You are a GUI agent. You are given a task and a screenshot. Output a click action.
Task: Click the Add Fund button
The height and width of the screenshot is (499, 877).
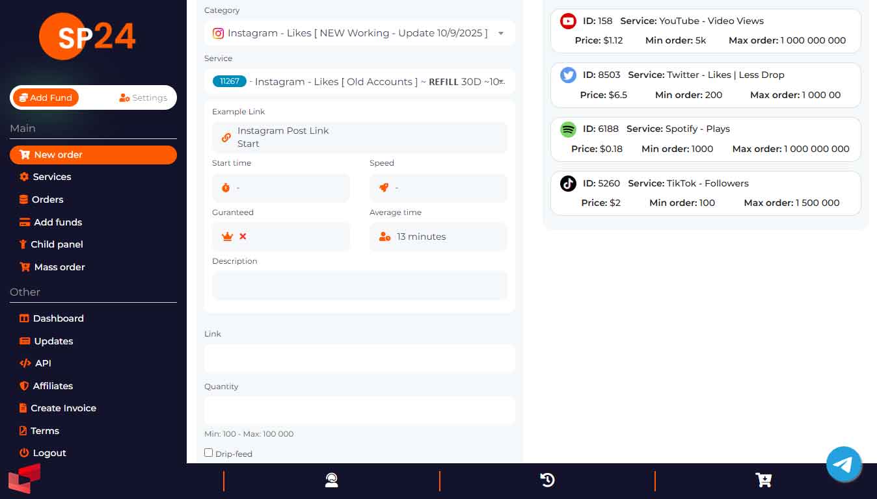[x=45, y=97]
